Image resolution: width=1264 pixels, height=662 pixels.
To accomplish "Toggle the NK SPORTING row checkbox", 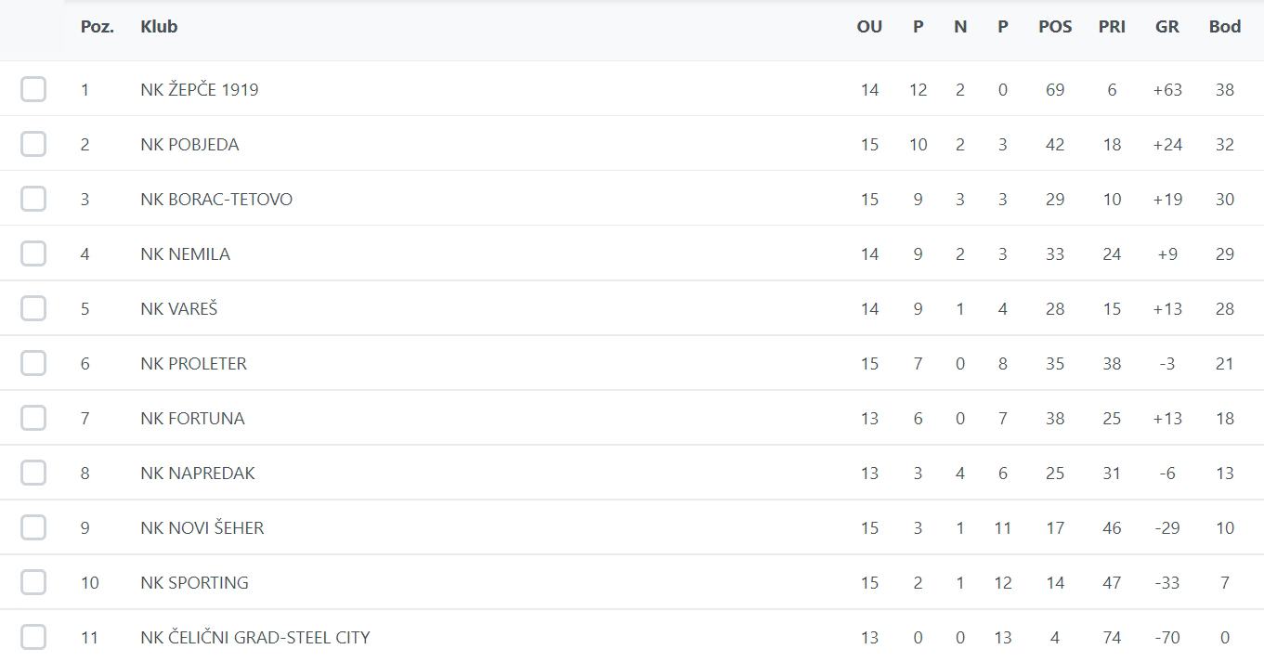I will 33,583.
